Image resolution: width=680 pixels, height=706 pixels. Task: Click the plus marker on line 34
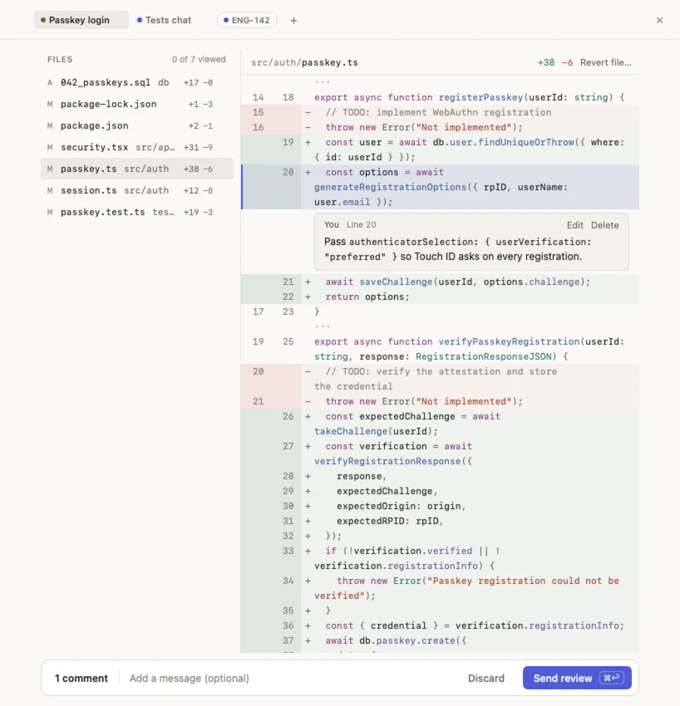[308, 581]
